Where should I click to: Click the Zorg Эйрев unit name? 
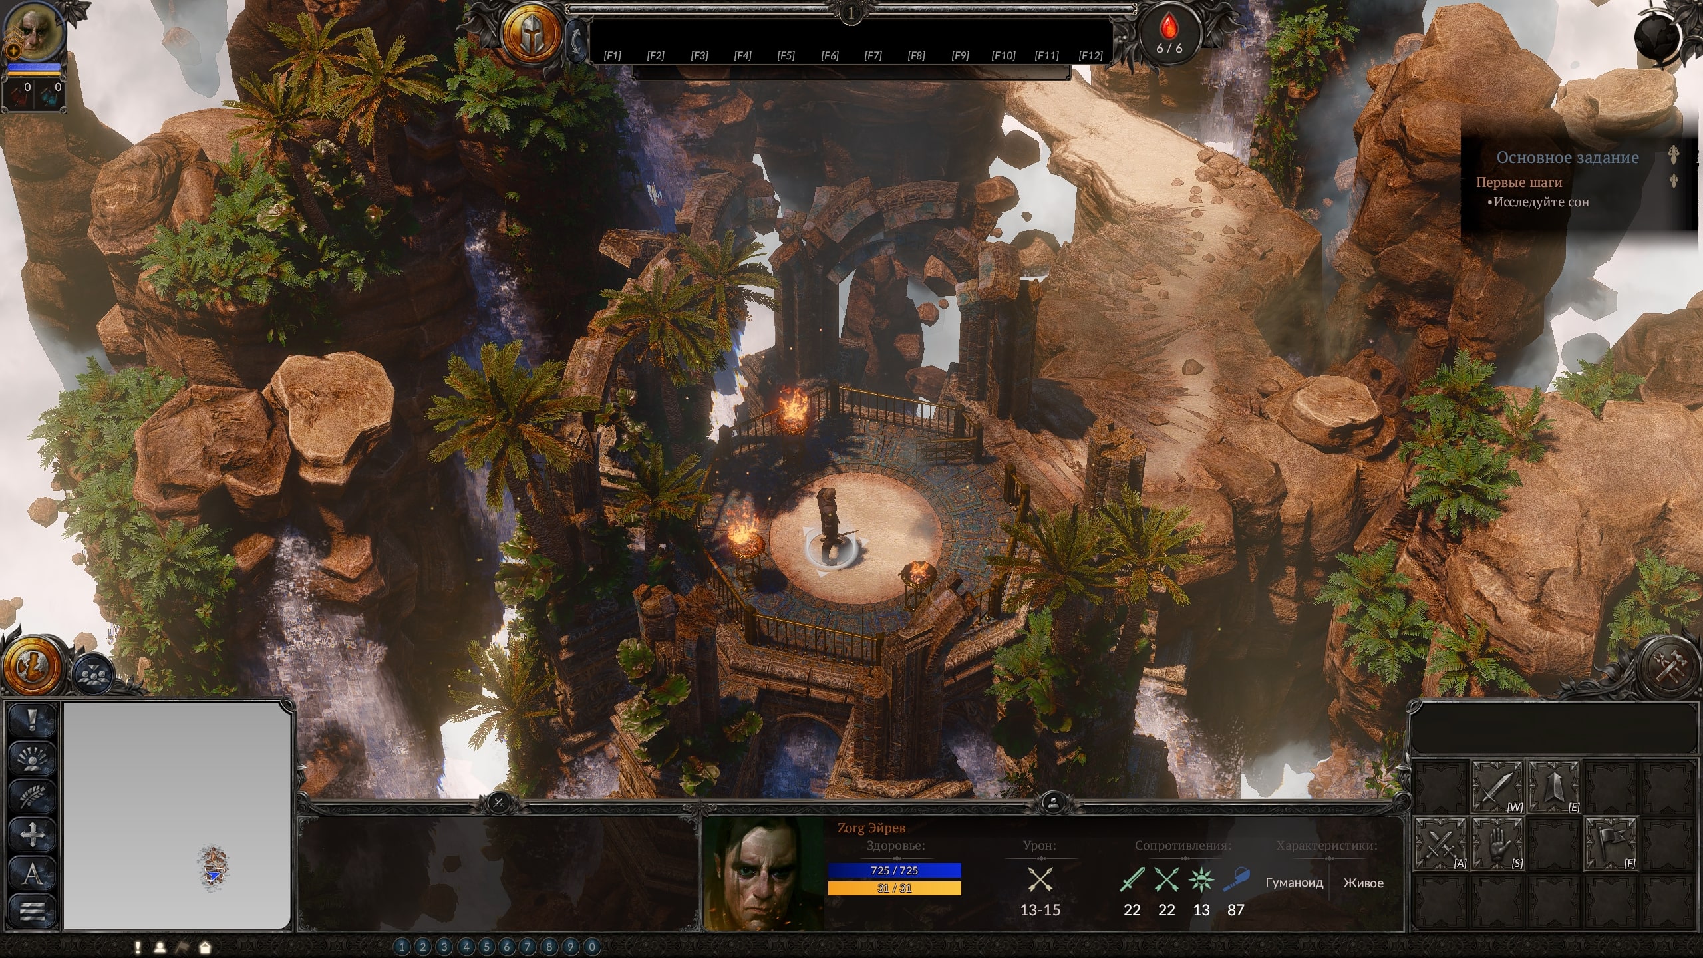pyautogui.click(x=871, y=828)
